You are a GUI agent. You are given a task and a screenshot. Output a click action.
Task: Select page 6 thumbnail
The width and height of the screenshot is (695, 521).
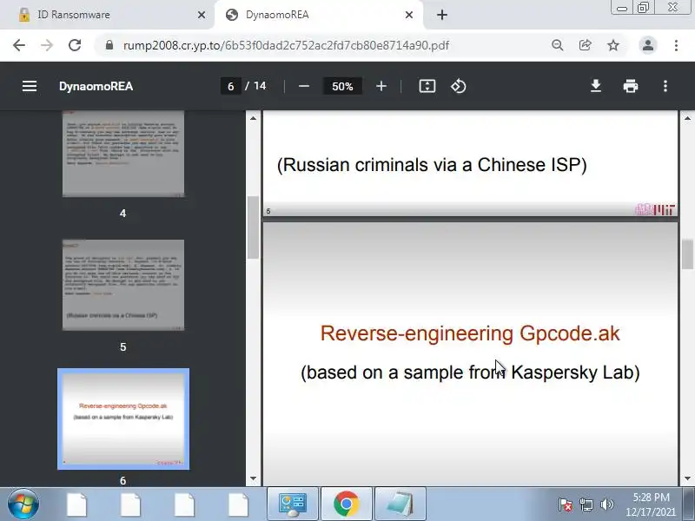click(123, 419)
